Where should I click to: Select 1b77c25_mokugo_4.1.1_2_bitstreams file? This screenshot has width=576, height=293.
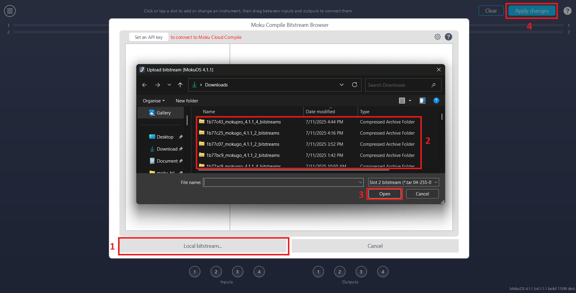(243, 133)
